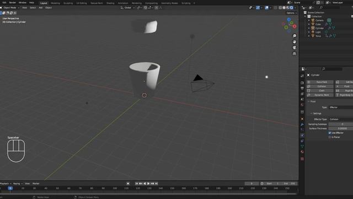The height and width of the screenshot is (199, 353).
Task: Click the blue current frame marker
Action: point(10,188)
